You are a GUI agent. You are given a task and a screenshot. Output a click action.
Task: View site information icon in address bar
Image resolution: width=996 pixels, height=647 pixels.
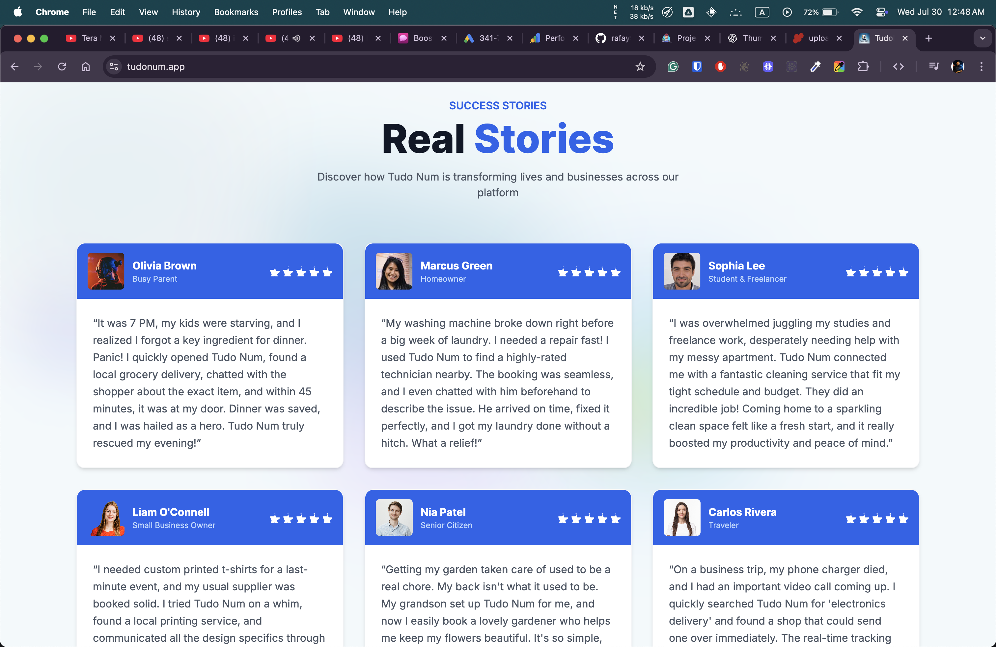(114, 67)
